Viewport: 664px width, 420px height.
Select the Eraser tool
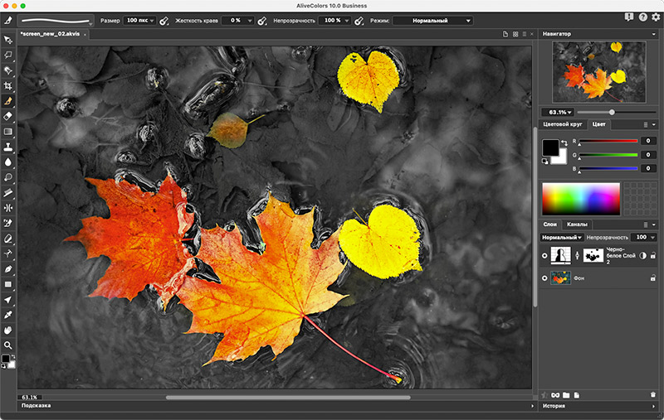click(8, 116)
